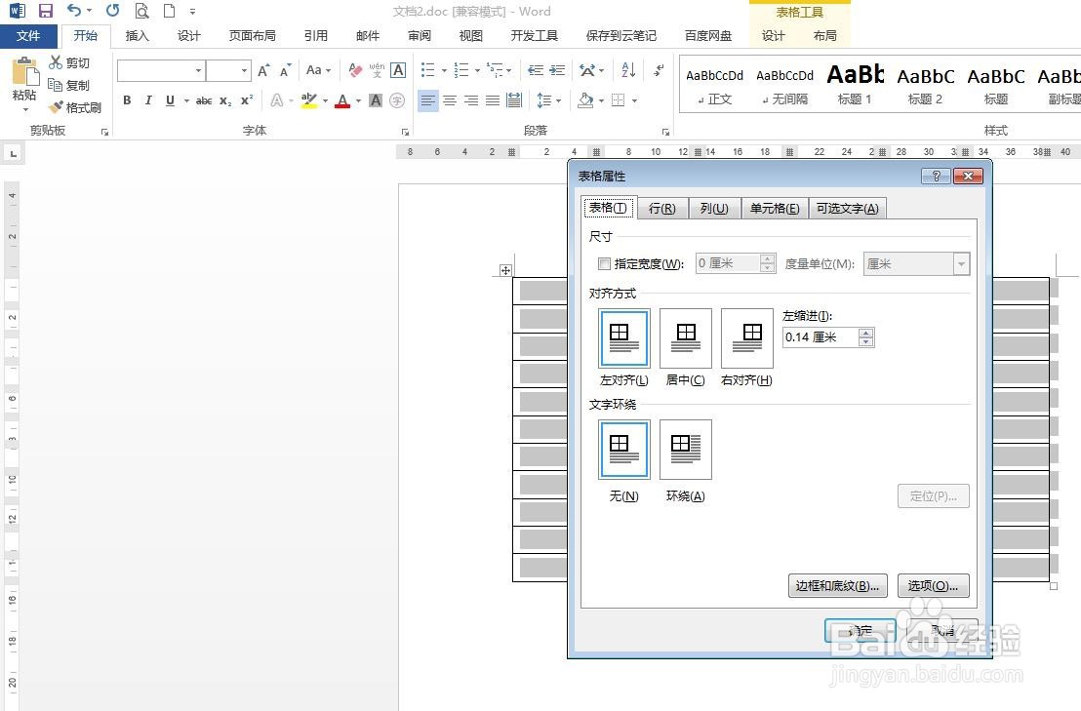Apply superscript formatting
This screenshot has width=1081, height=711.
(x=247, y=100)
